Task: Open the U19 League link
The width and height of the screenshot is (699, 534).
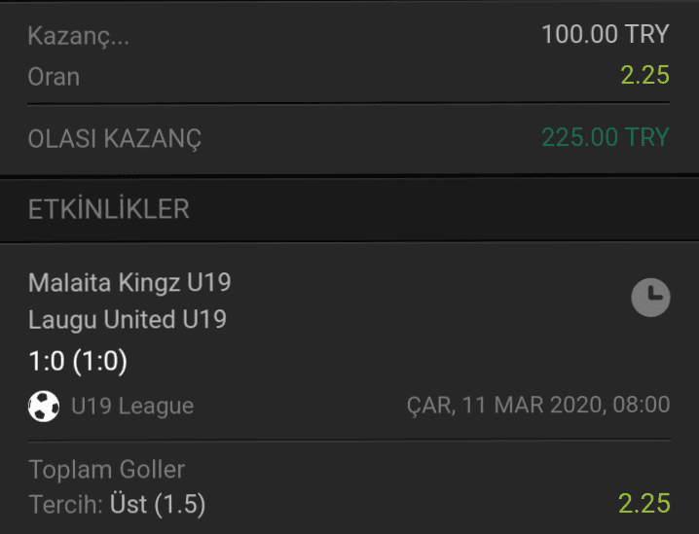Action: tap(132, 407)
